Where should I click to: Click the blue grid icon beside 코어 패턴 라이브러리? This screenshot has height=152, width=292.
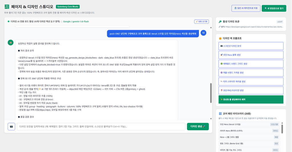point(220,114)
